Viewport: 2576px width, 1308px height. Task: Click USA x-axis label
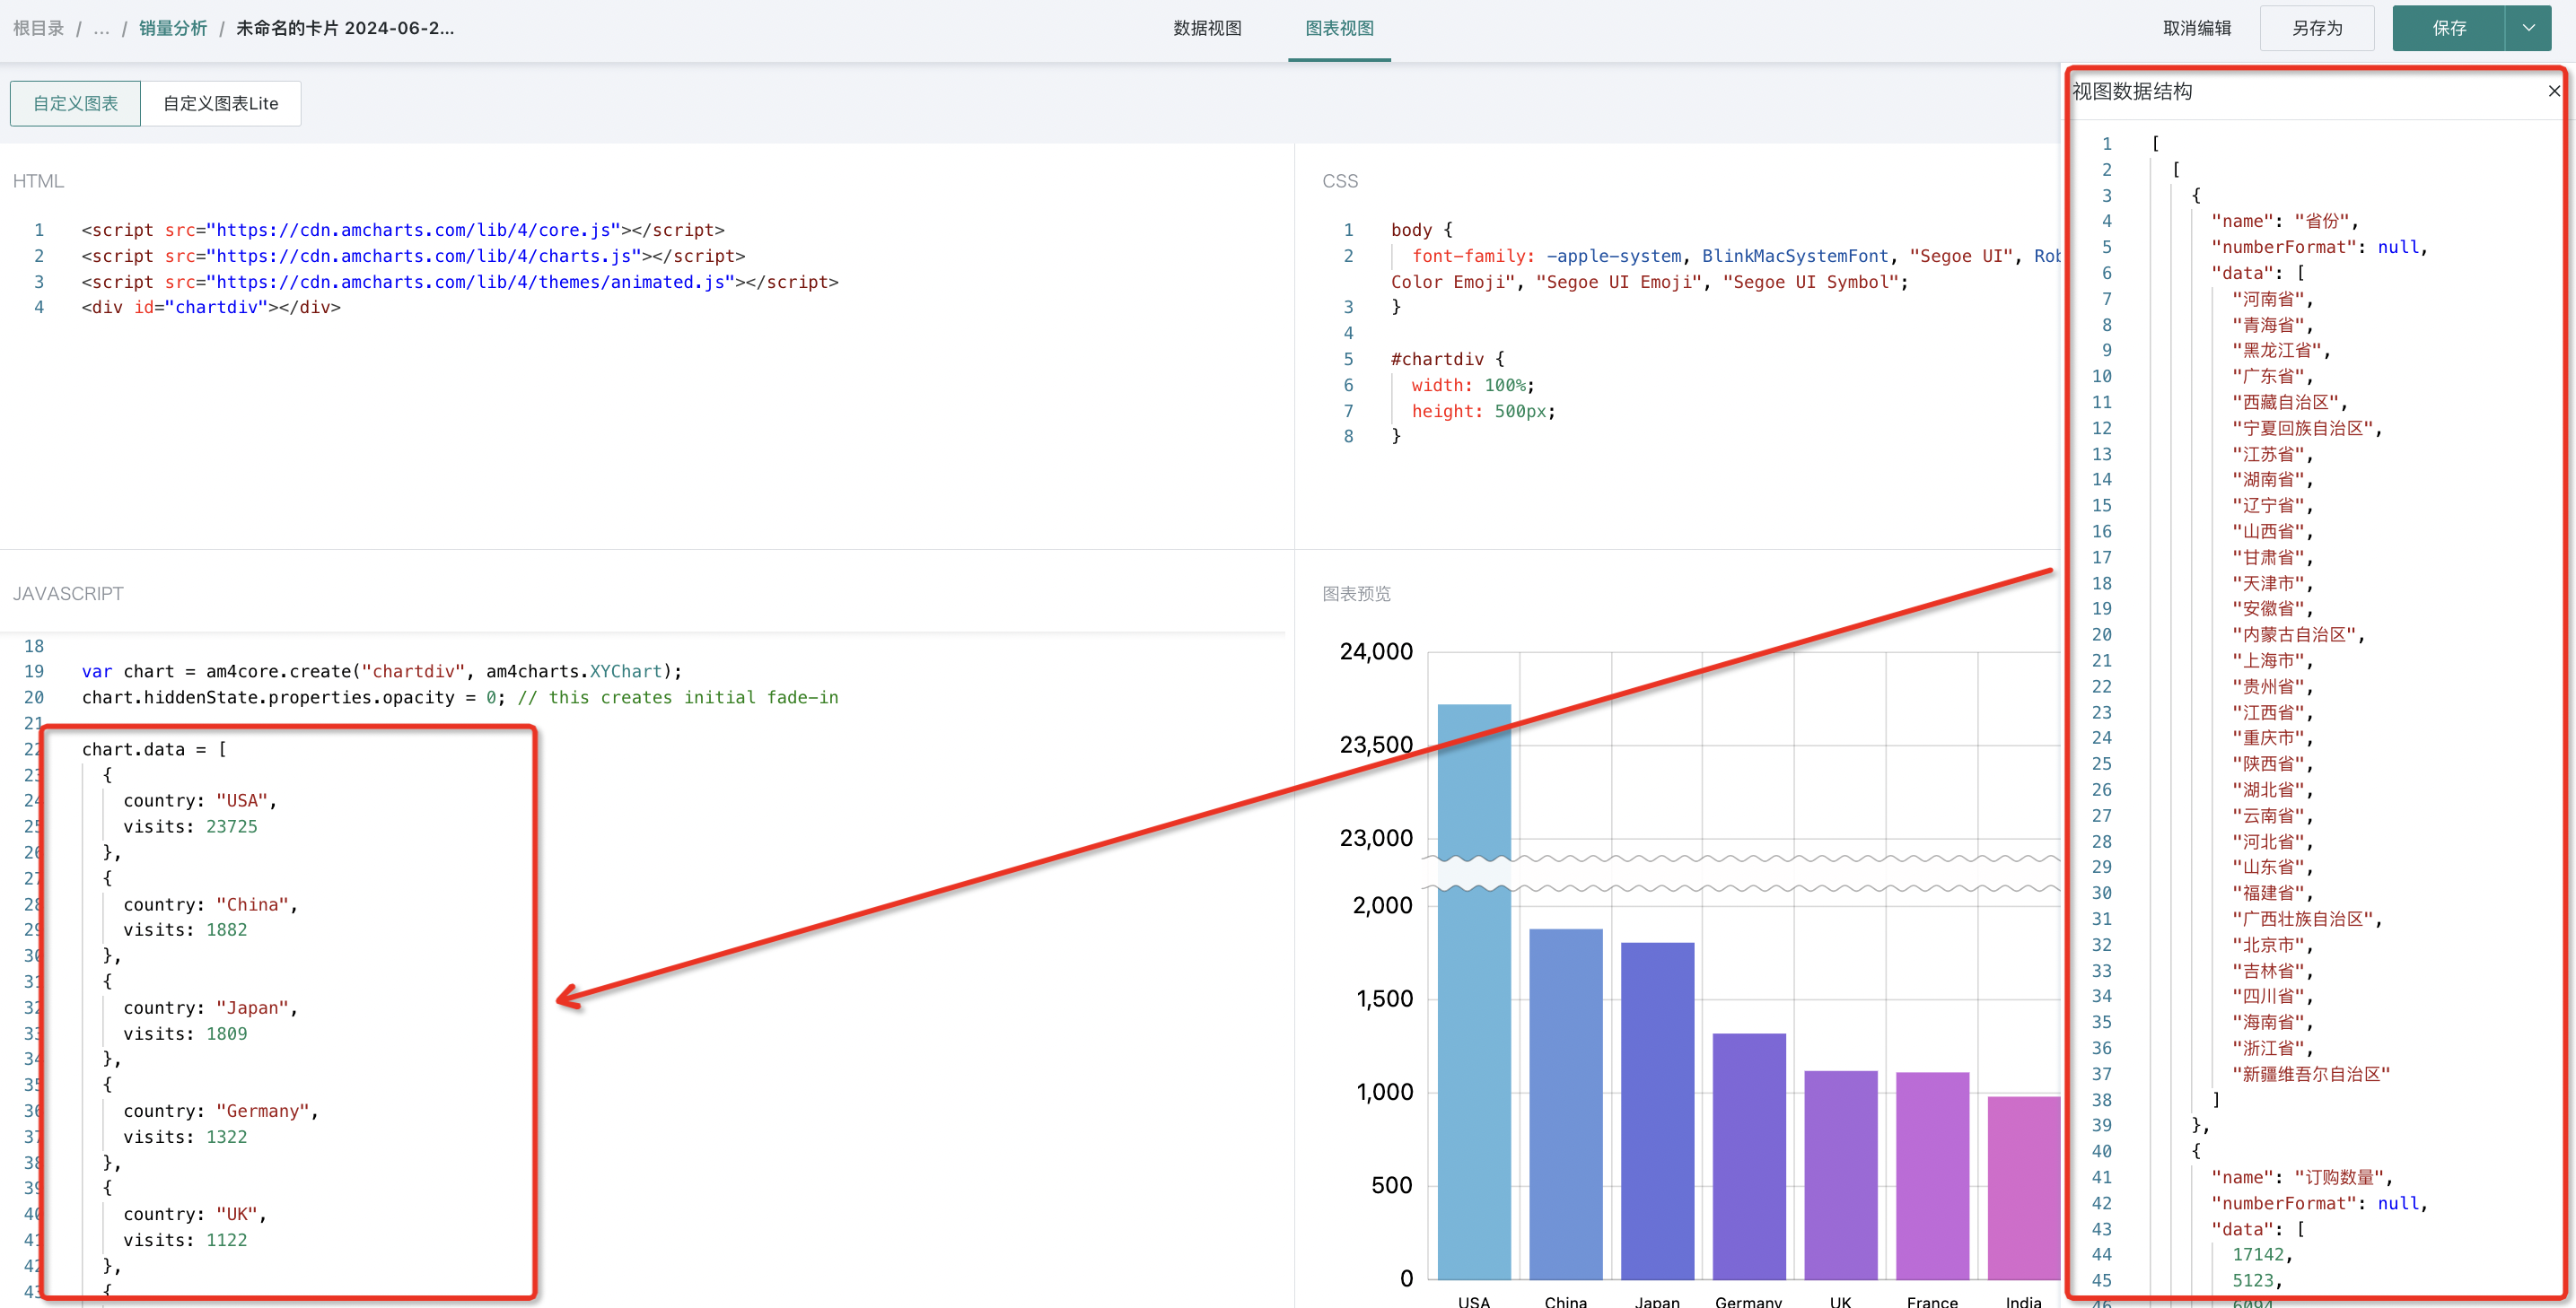(1474, 1301)
